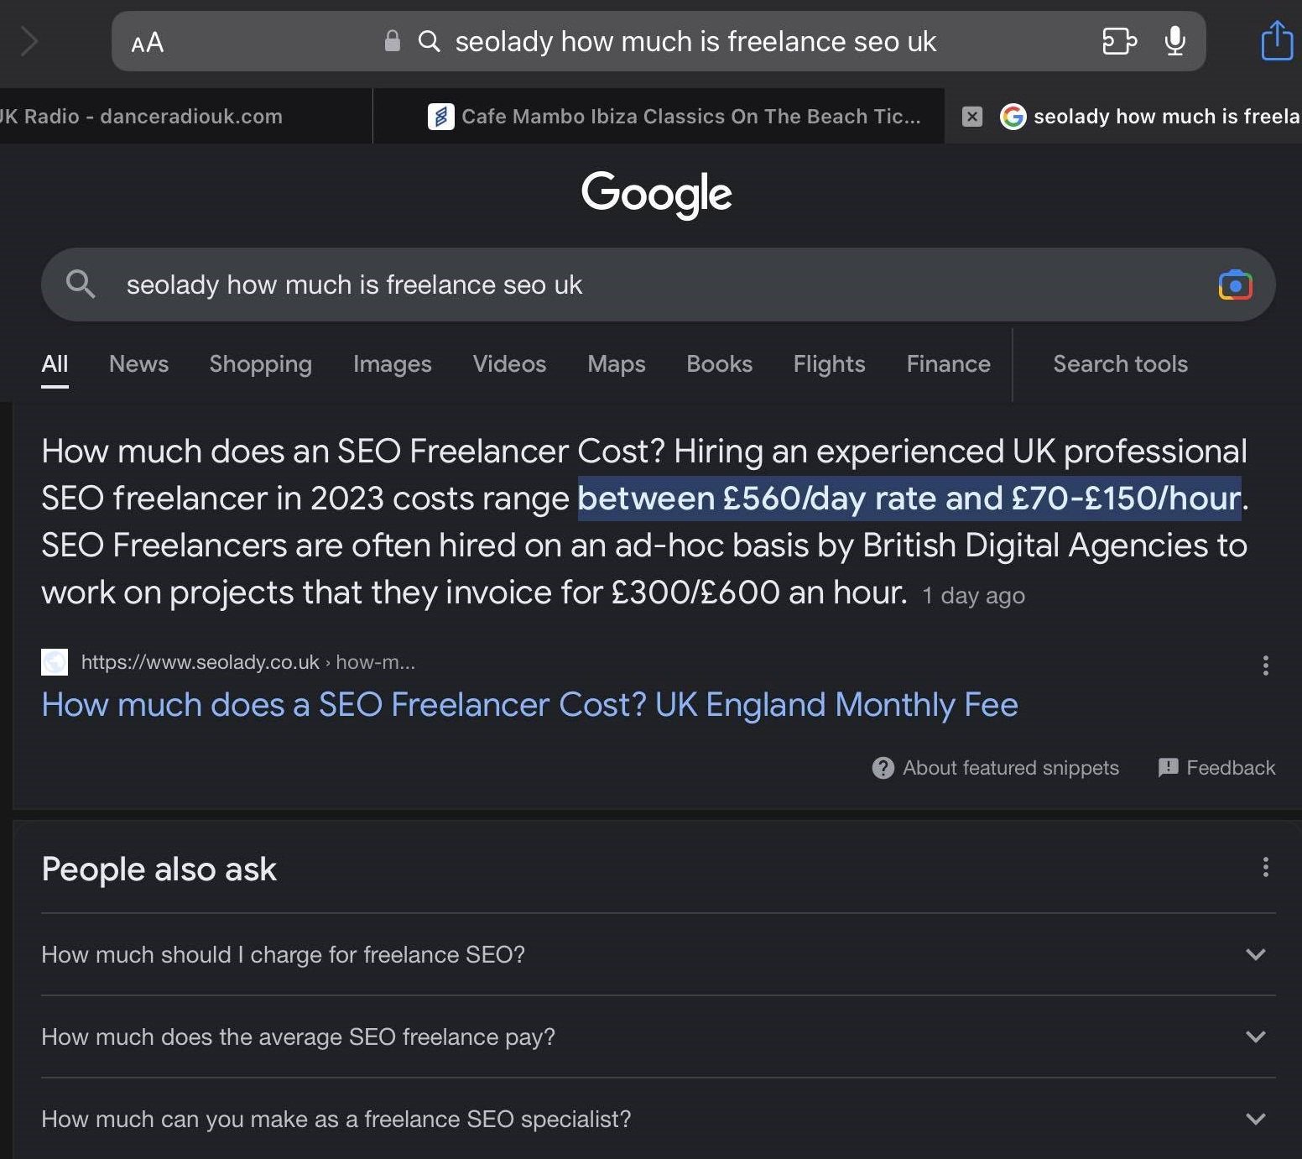Switch to Maps results

click(x=617, y=364)
